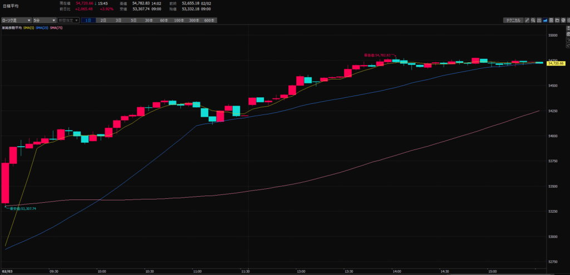Click the magnifier zoom icon
The width and height of the screenshot is (570, 275).
point(533,20)
